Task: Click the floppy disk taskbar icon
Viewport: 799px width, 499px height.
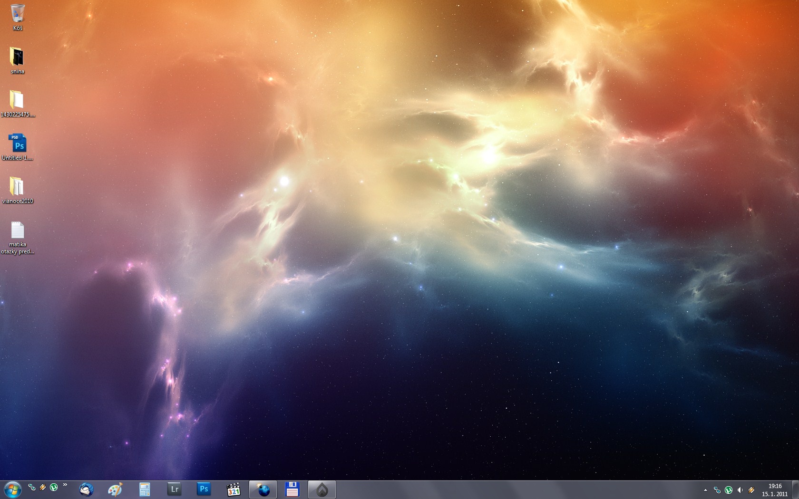Action: point(292,489)
